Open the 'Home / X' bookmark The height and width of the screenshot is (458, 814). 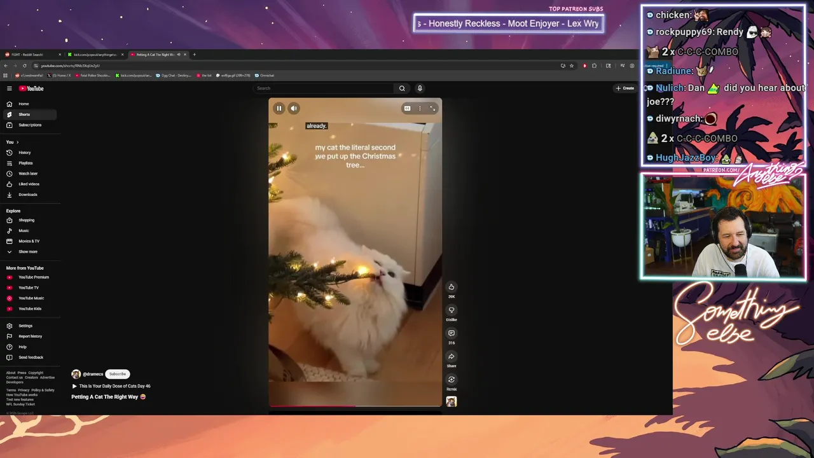click(60, 75)
